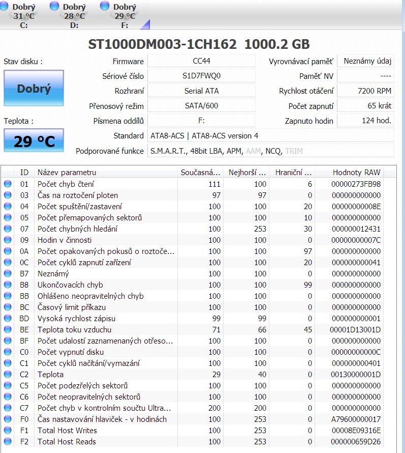Viewport: 405px width, 453px height.
Task: Click status icon of Počet spuštění/zastavení row
Action: (x=8, y=206)
